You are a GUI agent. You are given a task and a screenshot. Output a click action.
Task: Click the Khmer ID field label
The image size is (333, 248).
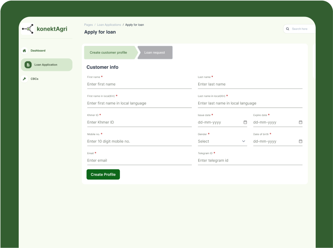coord(93,115)
